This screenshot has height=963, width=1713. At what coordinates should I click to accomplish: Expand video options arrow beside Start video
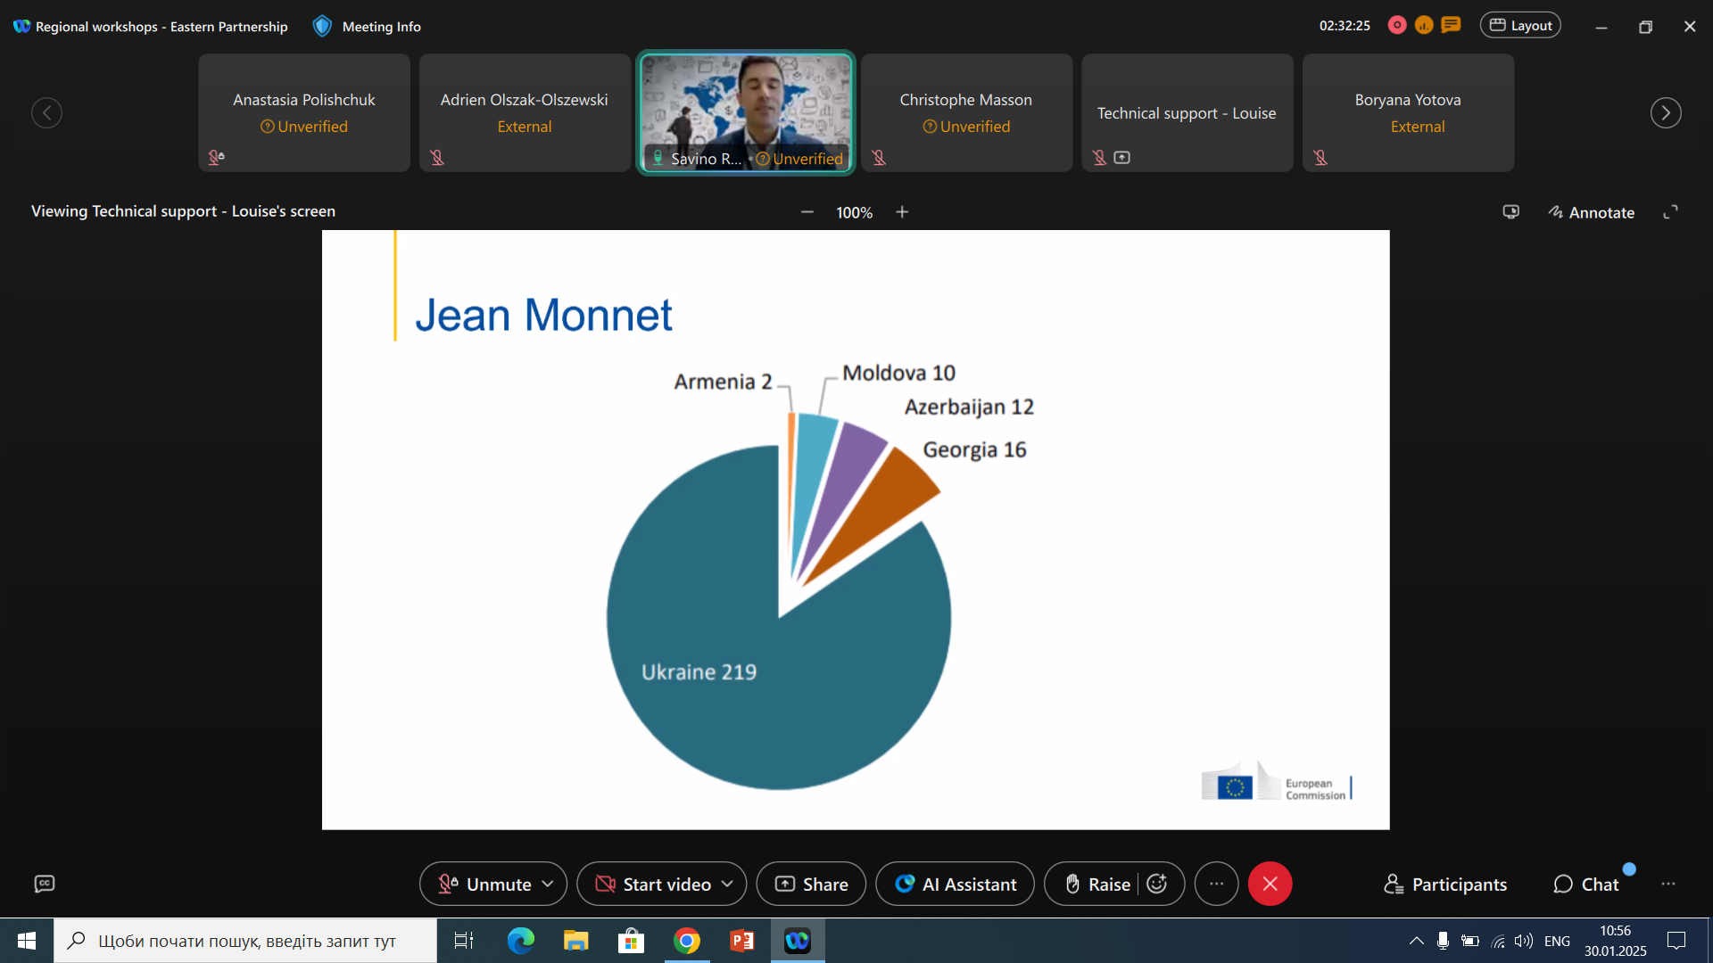click(727, 884)
